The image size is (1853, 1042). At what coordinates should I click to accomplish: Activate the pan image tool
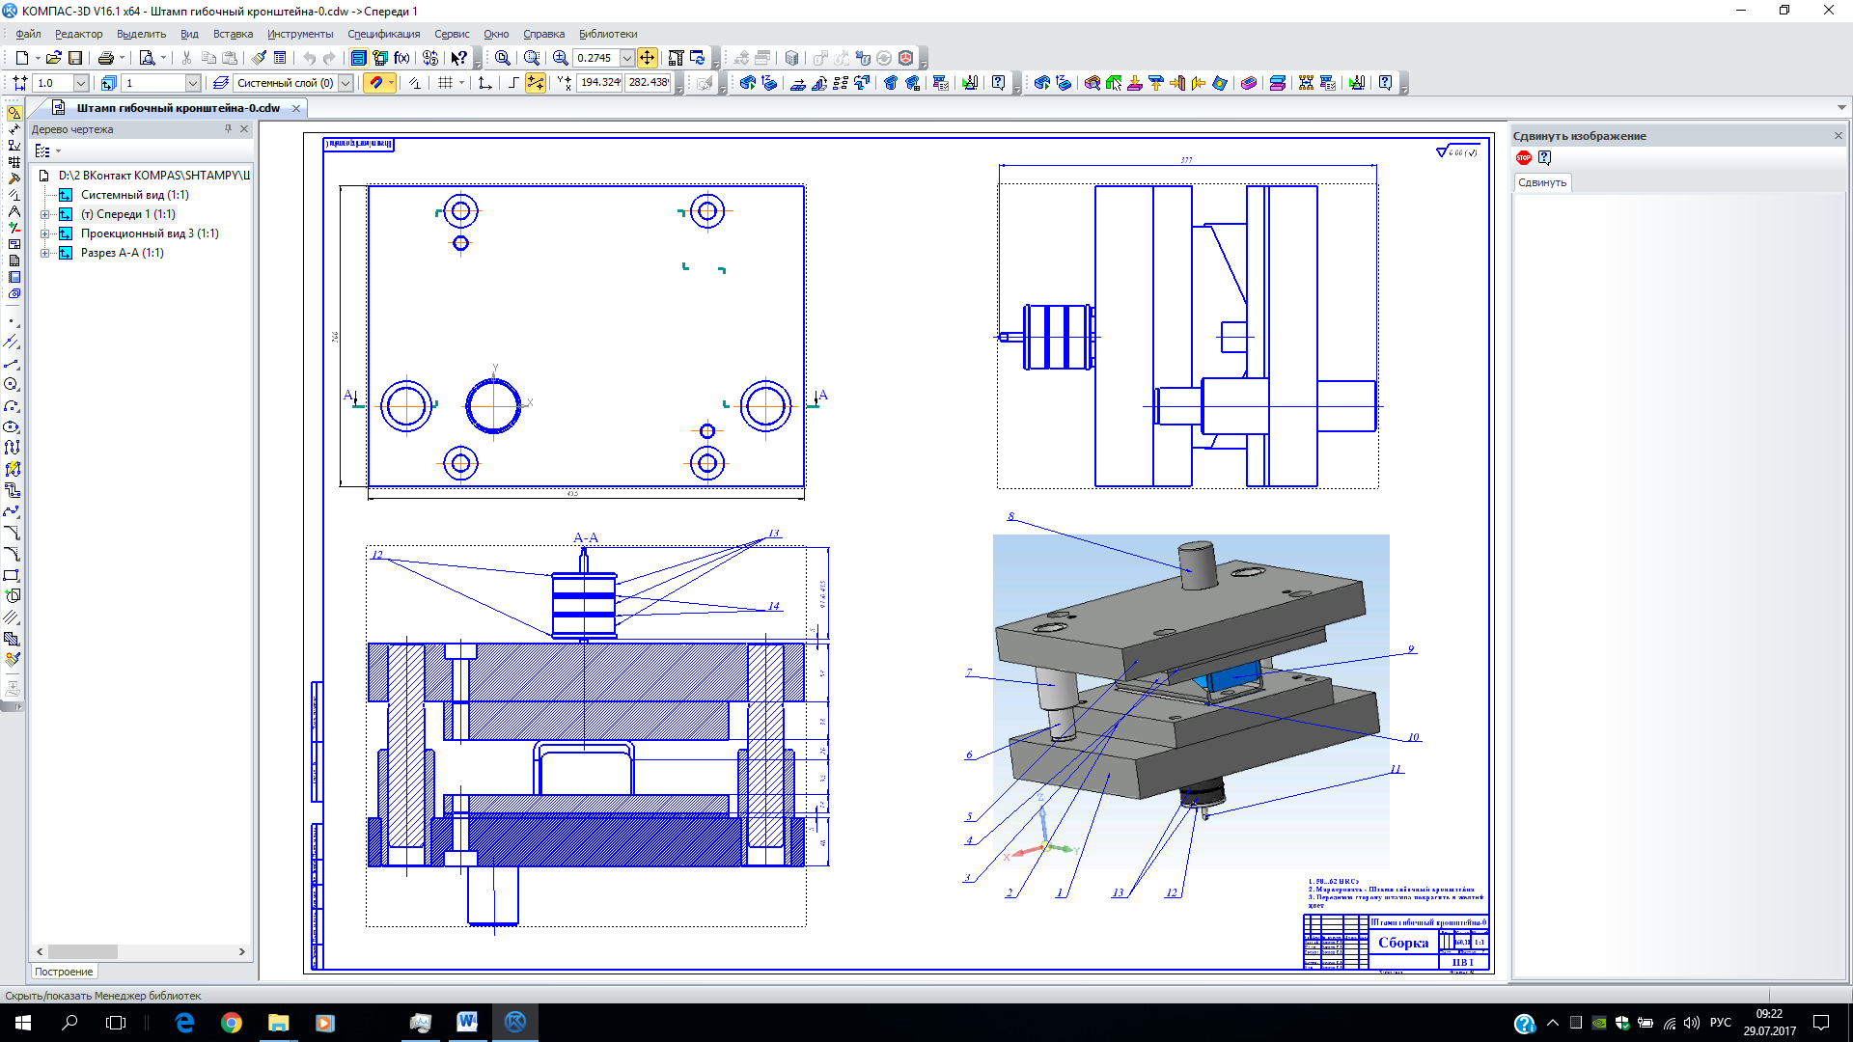coord(647,58)
